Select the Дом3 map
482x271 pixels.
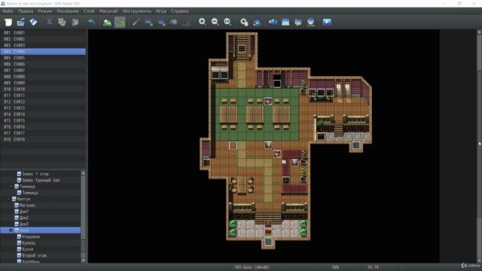23,224
